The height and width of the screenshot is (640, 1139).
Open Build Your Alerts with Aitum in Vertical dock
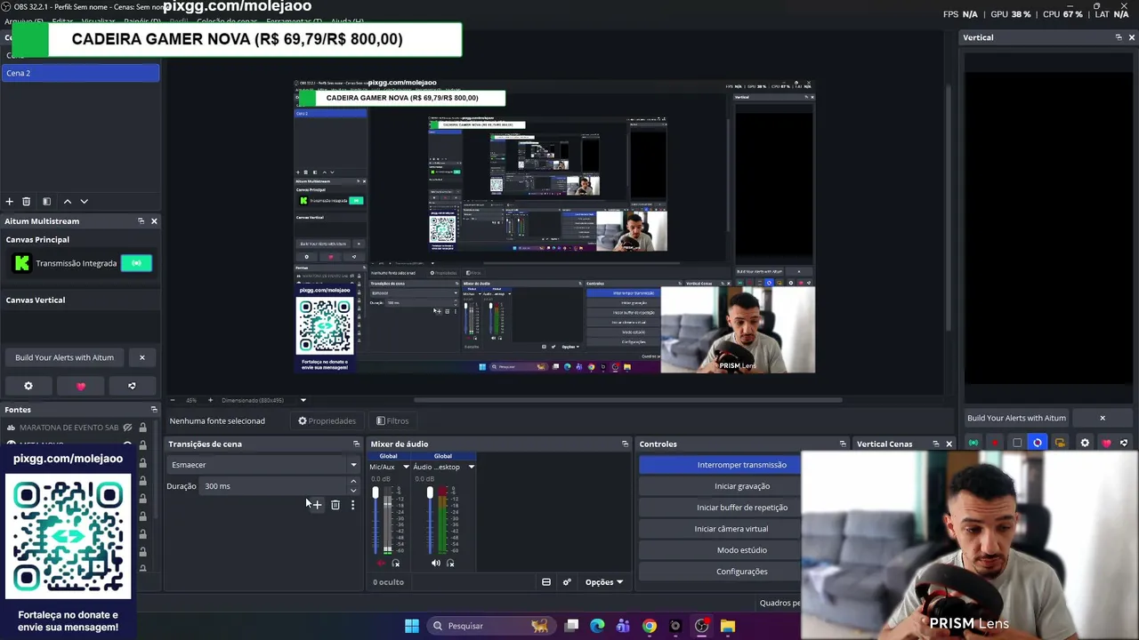tap(1016, 418)
